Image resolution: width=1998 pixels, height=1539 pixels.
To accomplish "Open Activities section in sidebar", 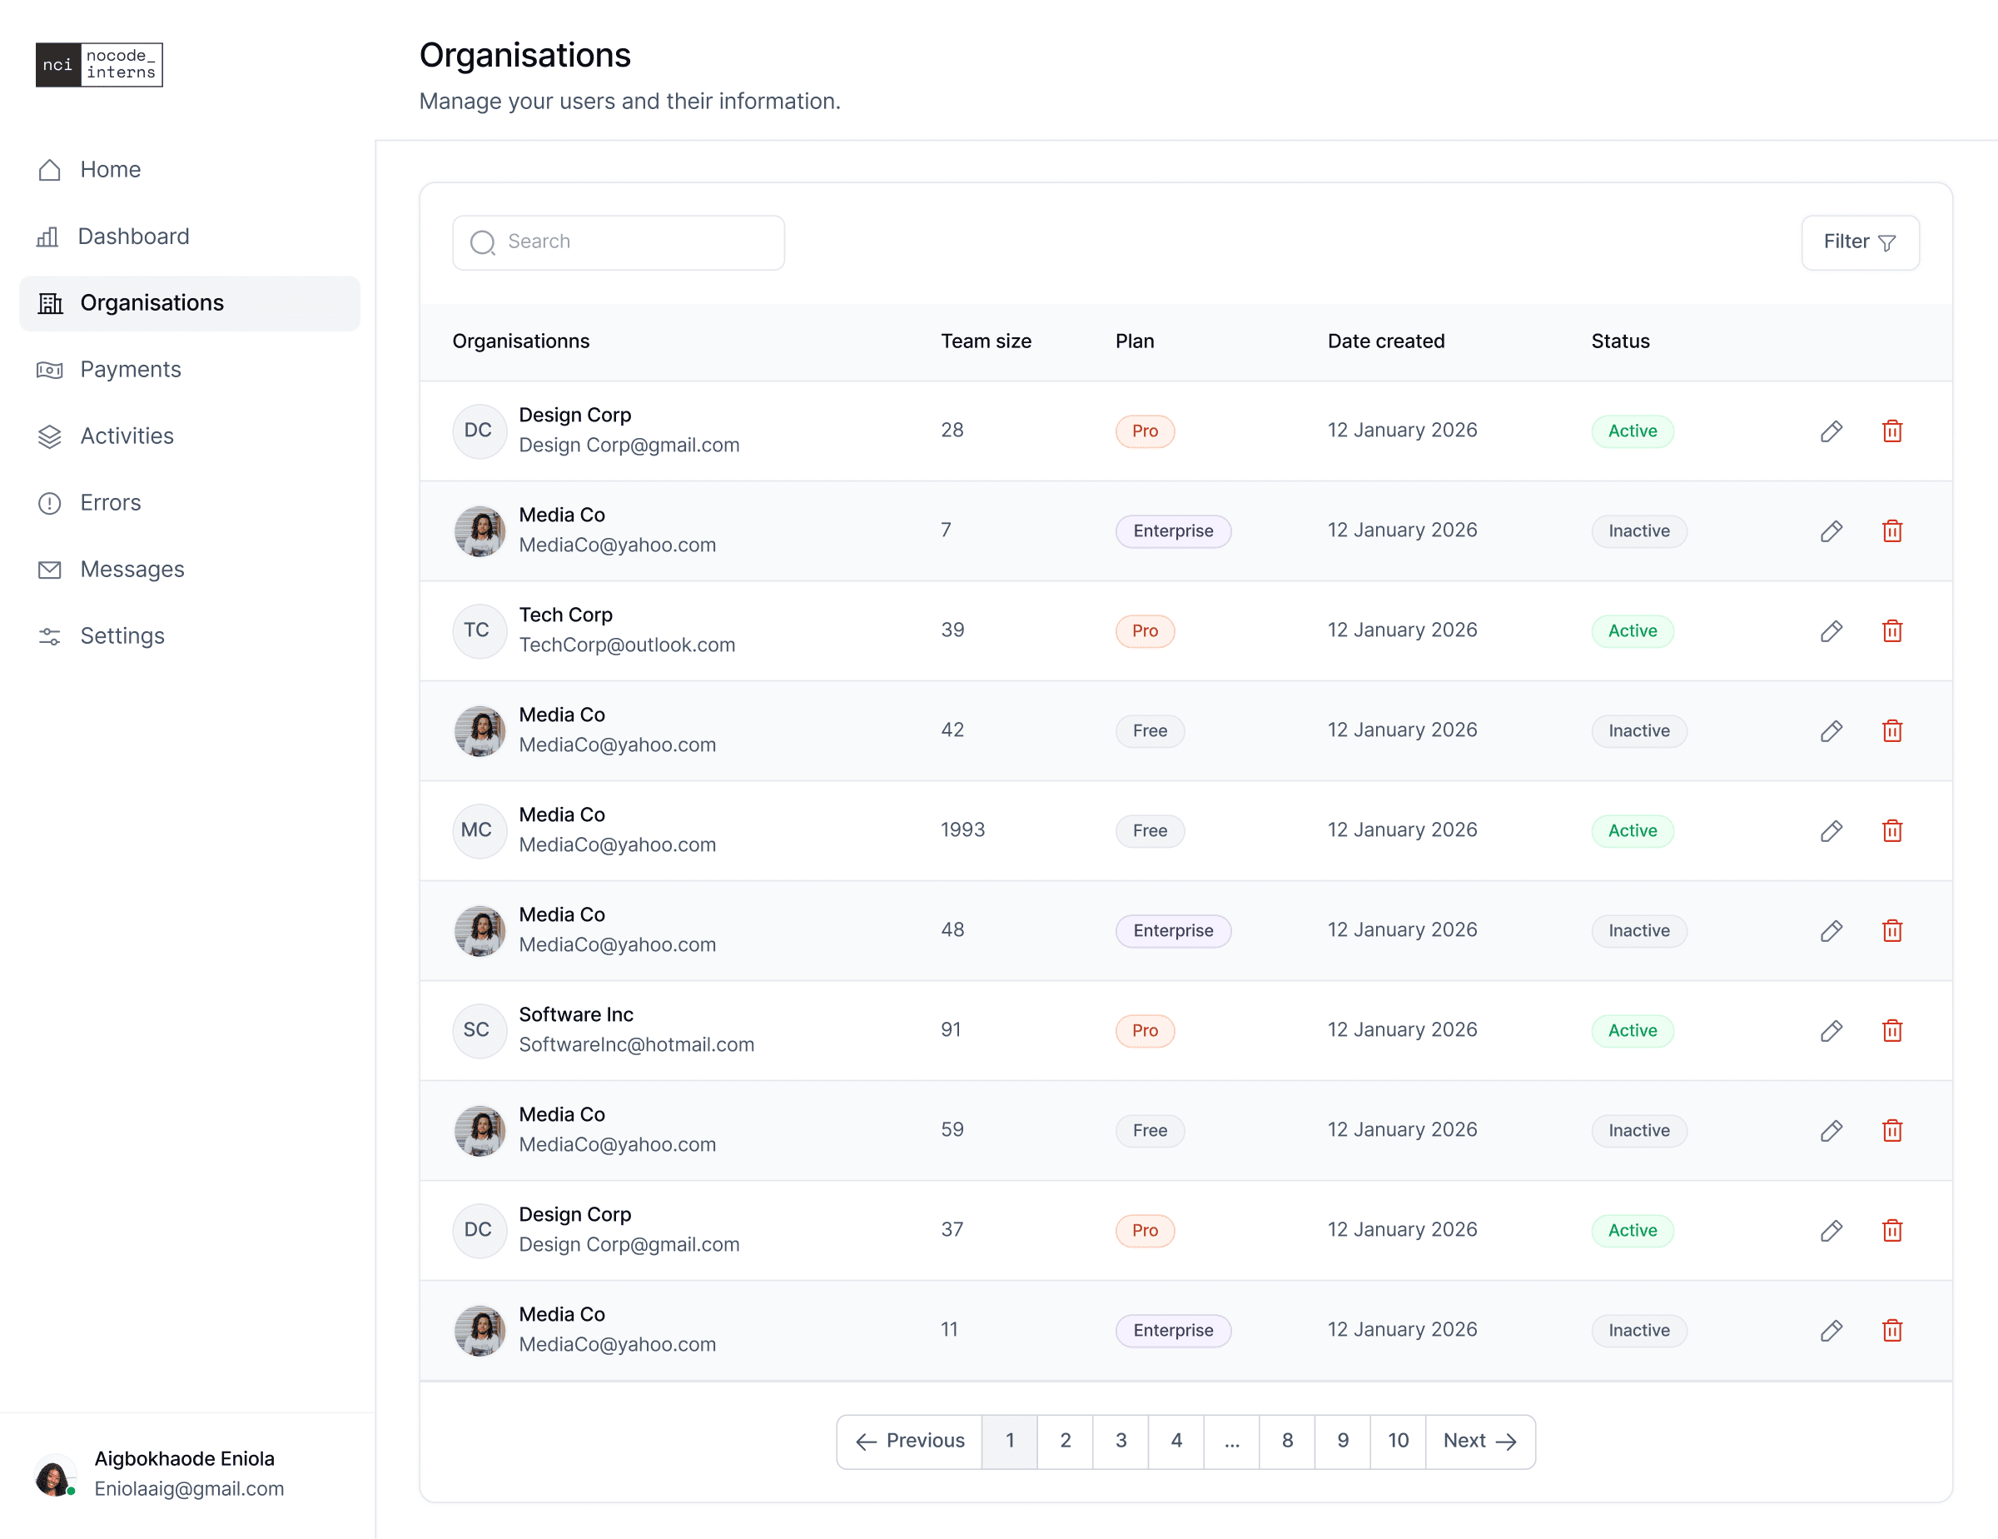I will coord(127,436).
